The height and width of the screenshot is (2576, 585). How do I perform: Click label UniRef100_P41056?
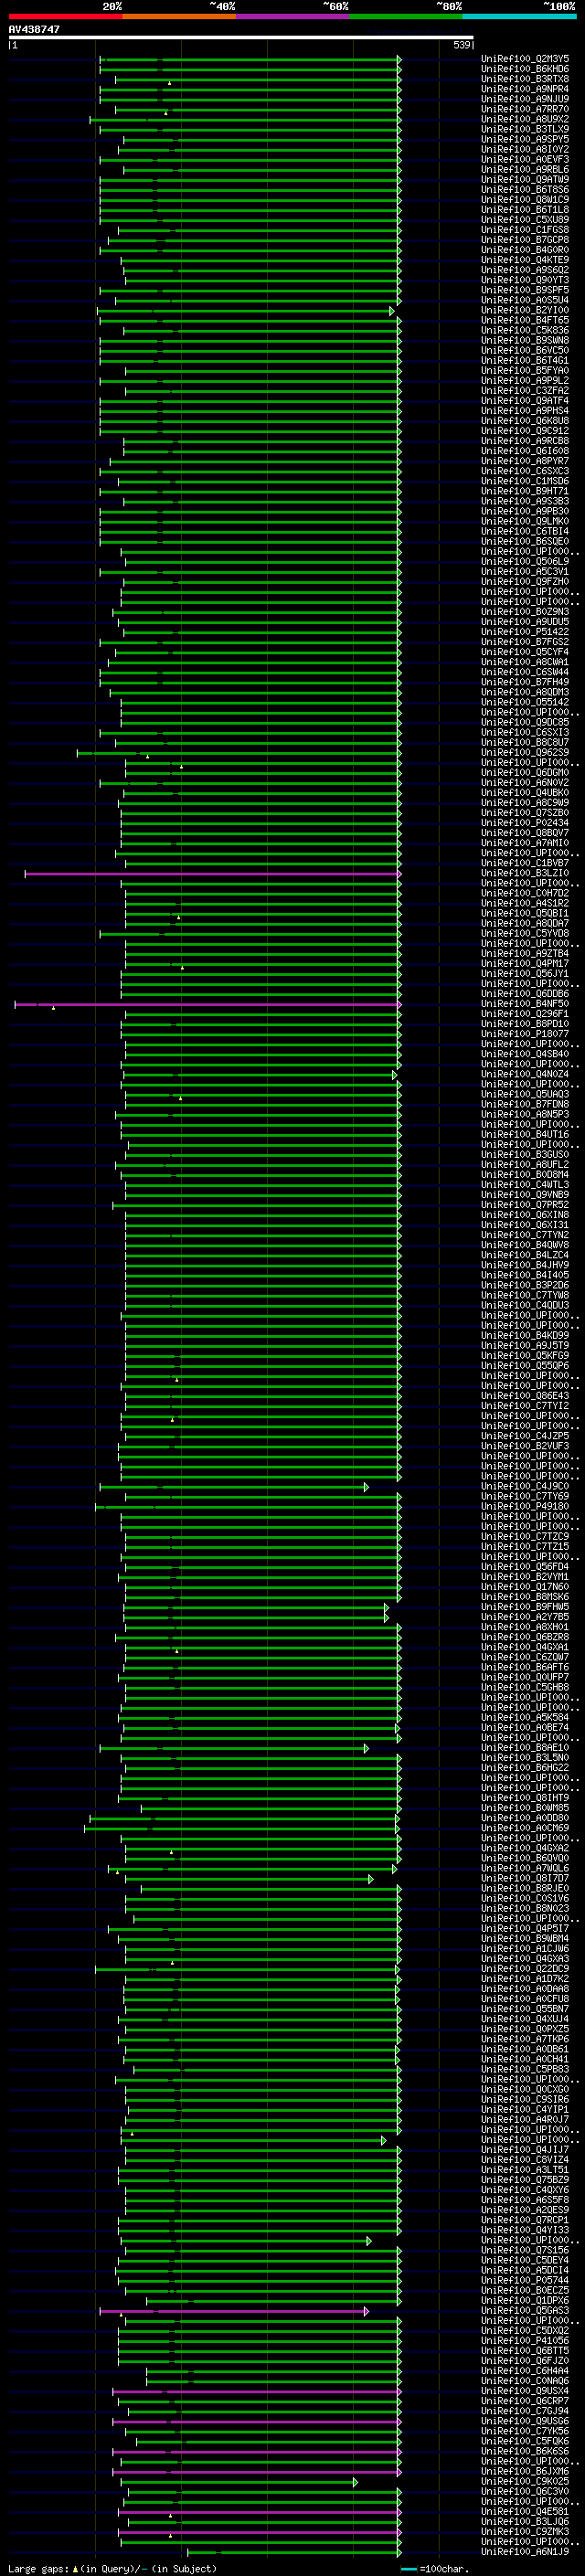point(525,2340)
